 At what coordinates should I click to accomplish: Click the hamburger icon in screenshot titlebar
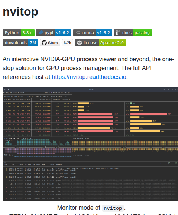pos(168,90)
